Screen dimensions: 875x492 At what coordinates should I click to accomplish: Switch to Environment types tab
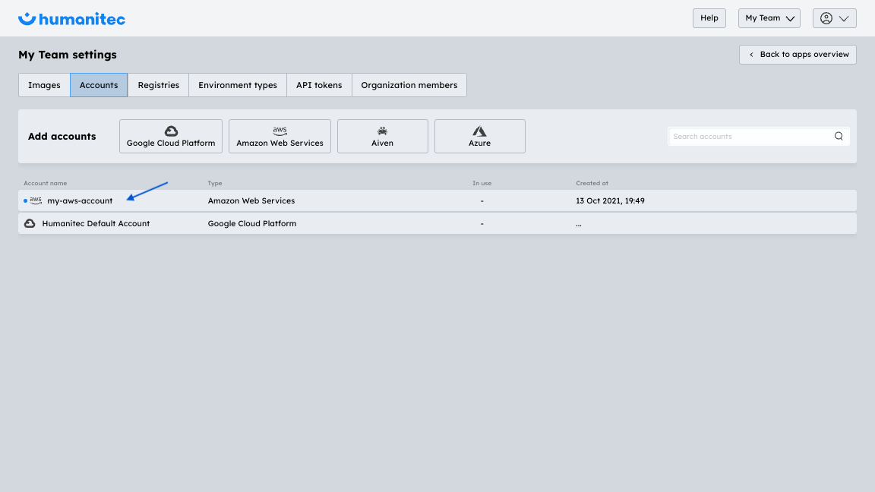[238, 85]
